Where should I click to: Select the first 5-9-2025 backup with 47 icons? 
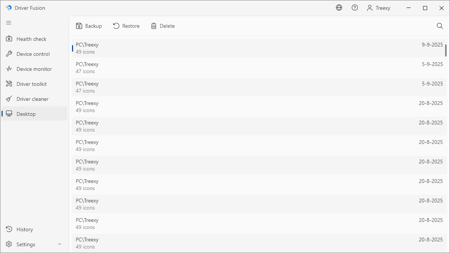coord(259,67)
